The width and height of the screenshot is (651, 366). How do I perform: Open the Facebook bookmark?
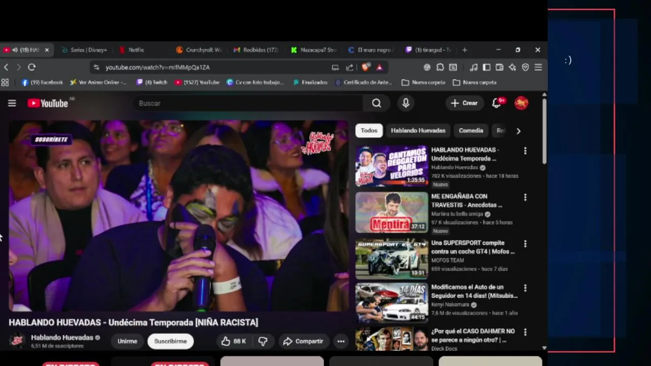[42, 82]
